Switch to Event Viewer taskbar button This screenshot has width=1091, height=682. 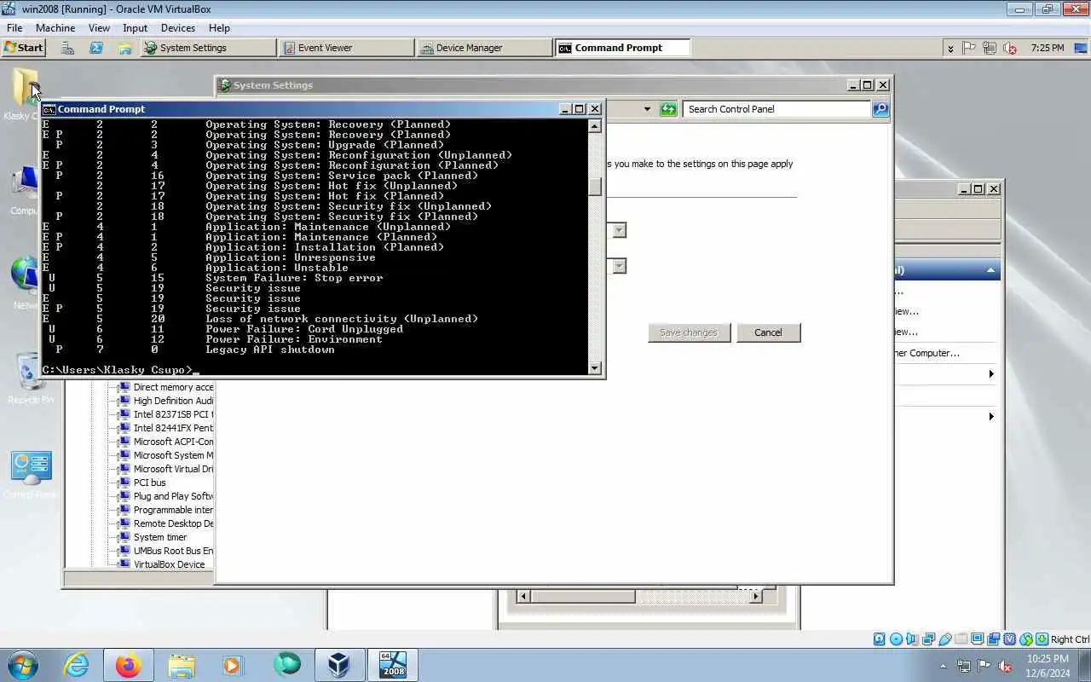point(347,48)
